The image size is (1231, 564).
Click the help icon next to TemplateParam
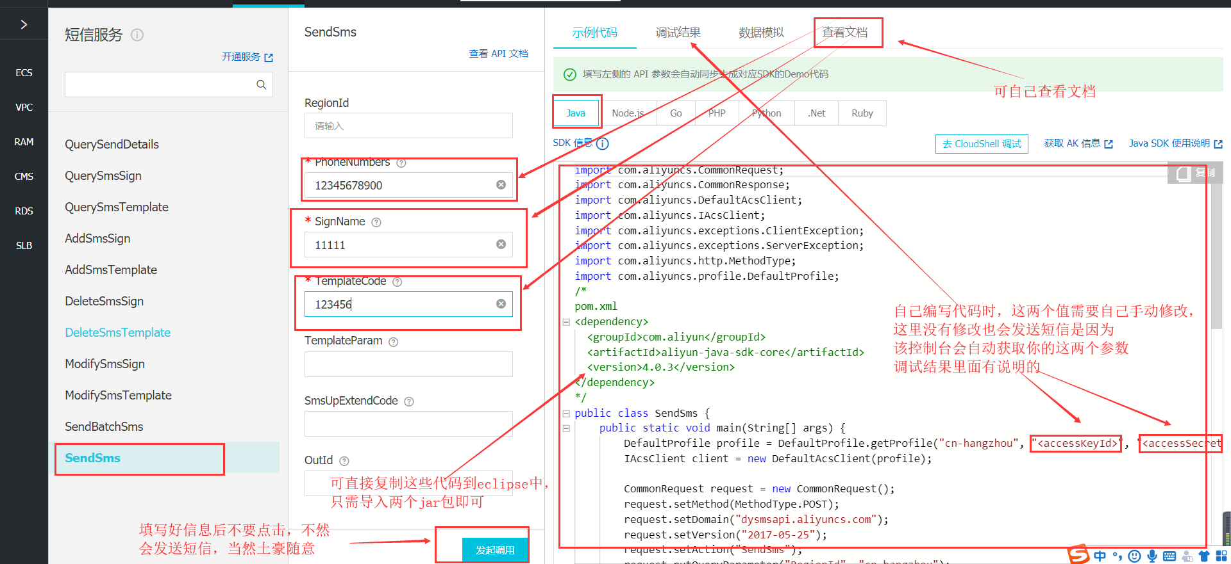point(394,342)
